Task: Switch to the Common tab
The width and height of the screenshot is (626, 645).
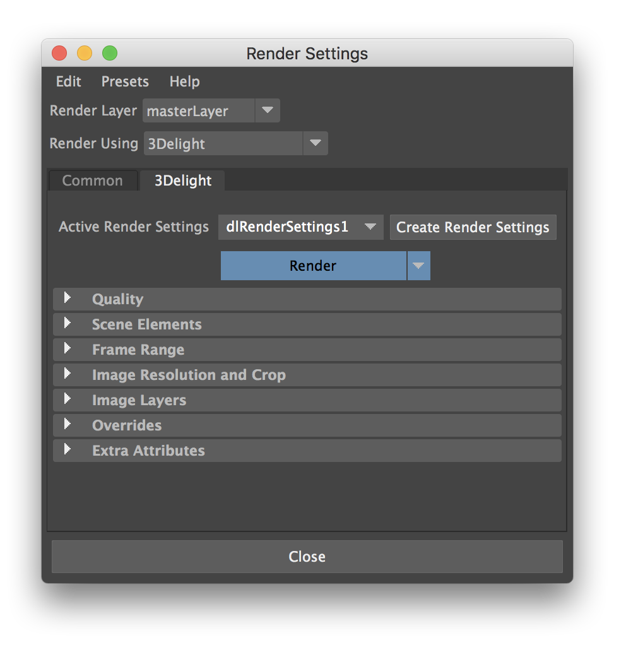Action: click(x=92, y=180)
